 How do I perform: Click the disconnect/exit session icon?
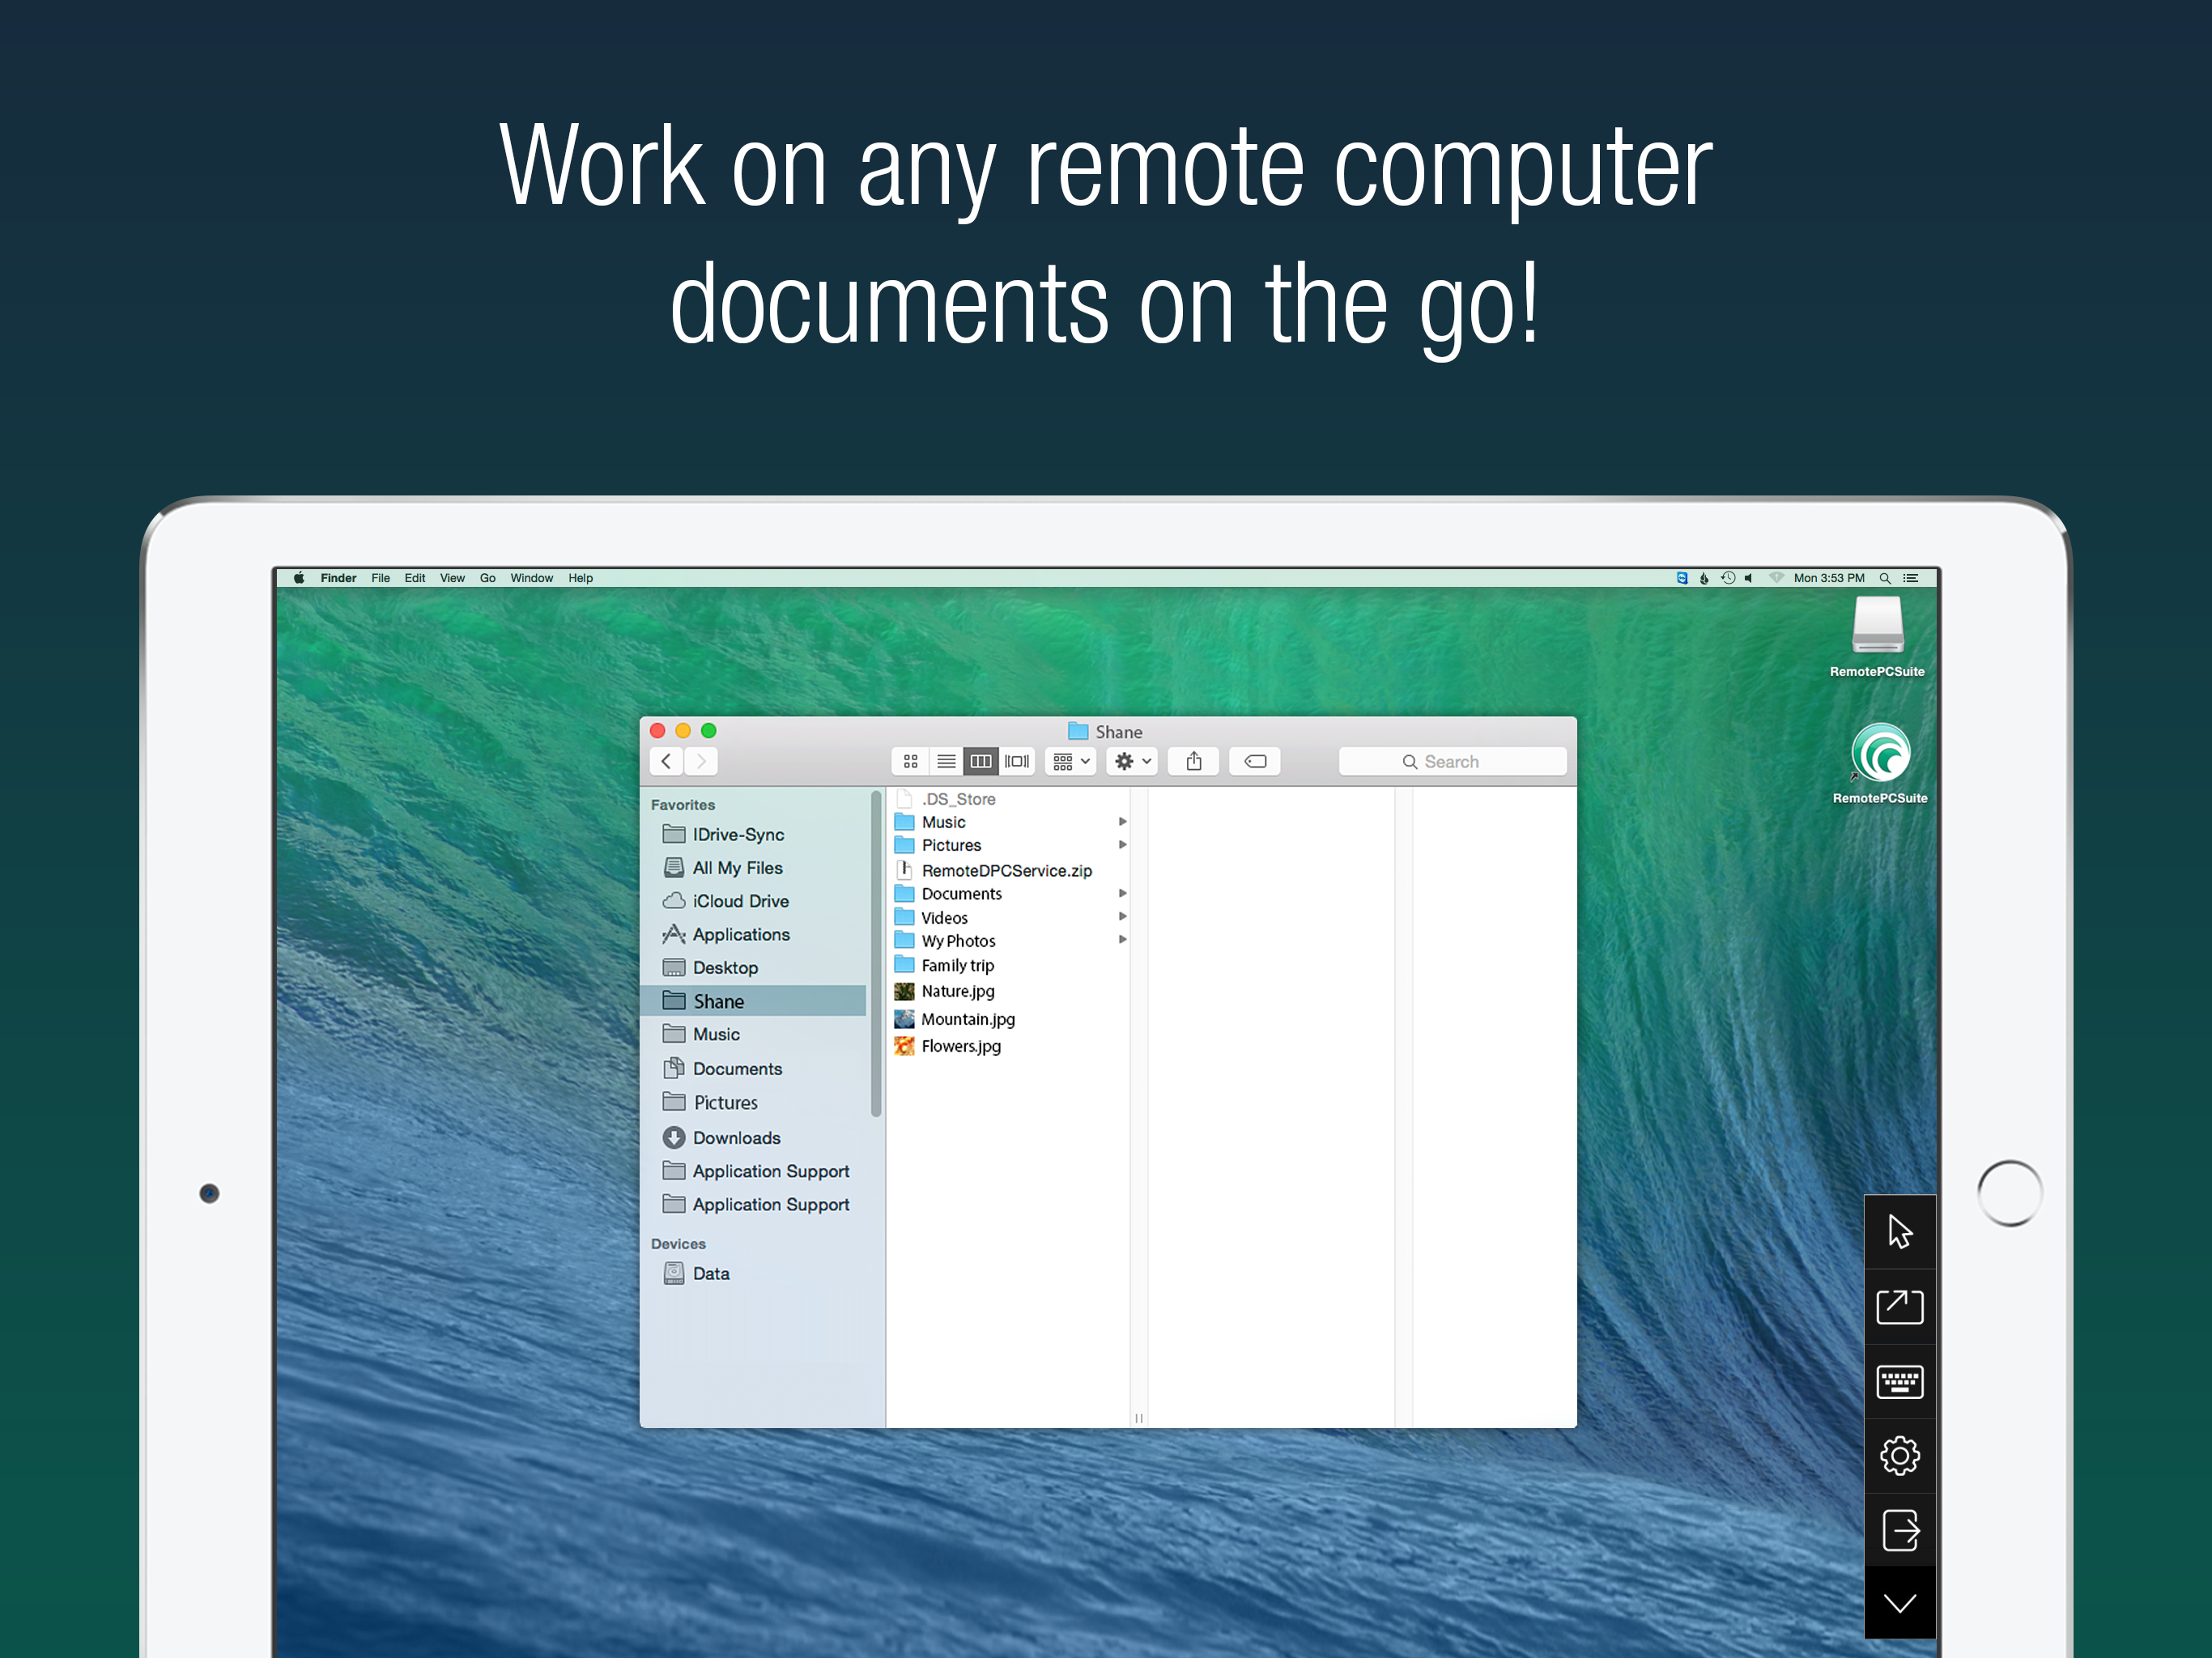click(1899, 1529)
